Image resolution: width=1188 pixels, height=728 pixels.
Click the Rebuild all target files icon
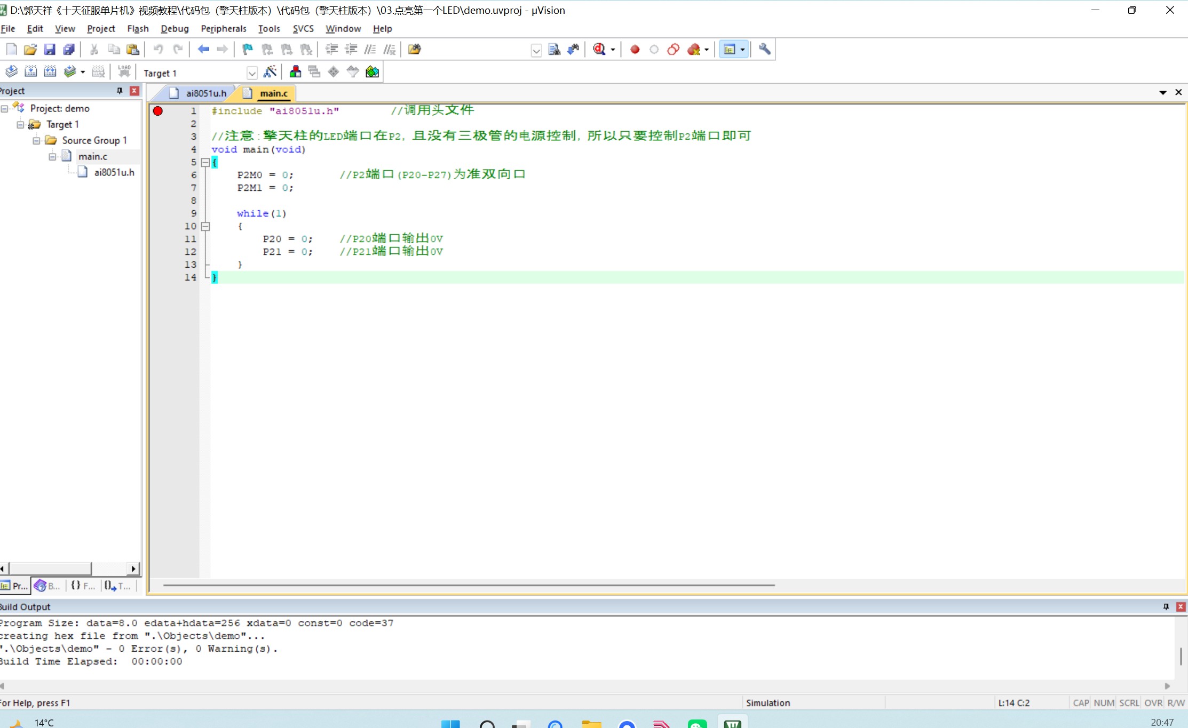[50, 71]
